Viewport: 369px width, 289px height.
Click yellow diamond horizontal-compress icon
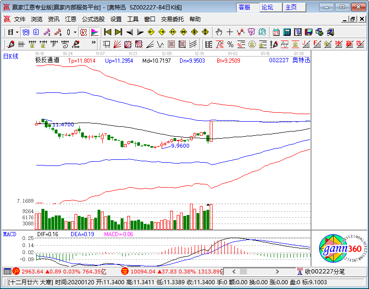click(x=183, y=32)
